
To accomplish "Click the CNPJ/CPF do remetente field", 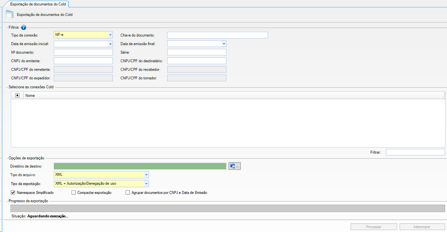I will pos(83,69).
